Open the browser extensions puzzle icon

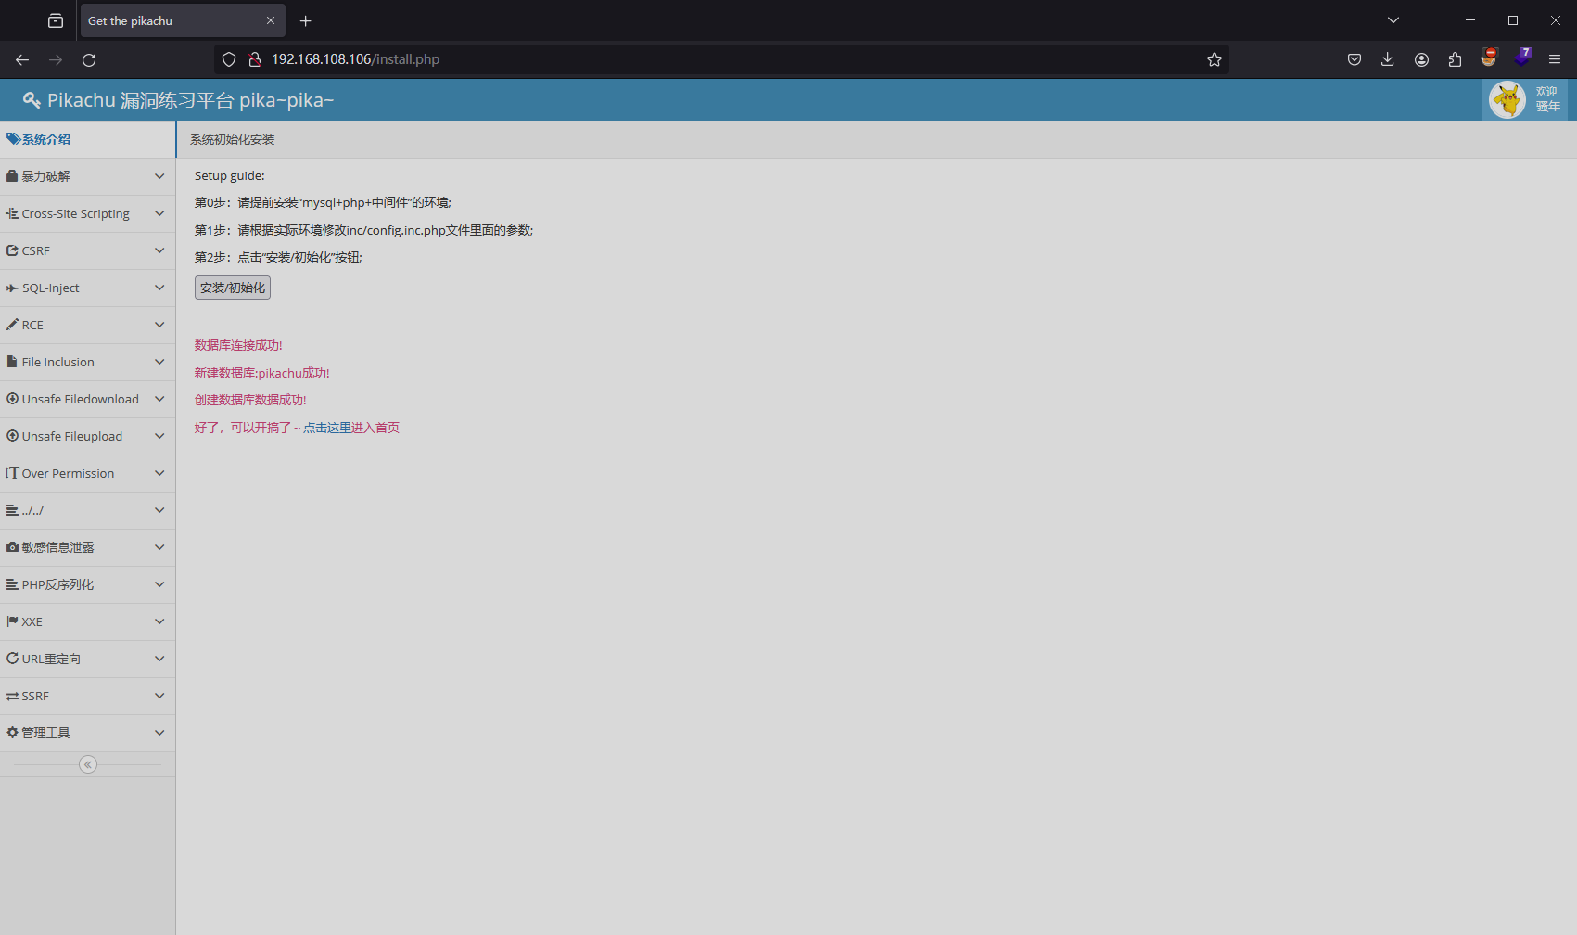point(1455,59)
